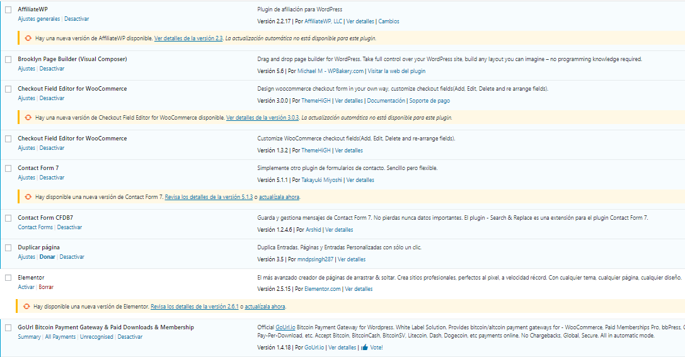This screenshot has height=357, width=685.
Task: Tick the Elementor plugin checkbox
Action: [8, 278]
